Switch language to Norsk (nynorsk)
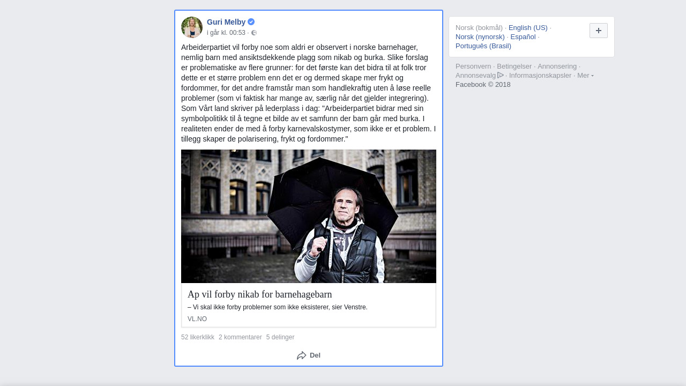This screenshot has height=386, width=686. pos(480,37)
